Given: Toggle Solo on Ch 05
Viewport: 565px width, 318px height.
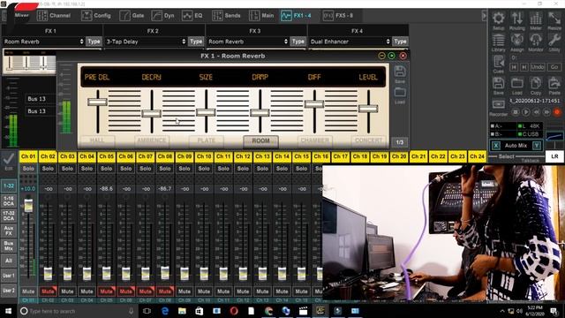Looking at the screenshot, I should (106, 169).
